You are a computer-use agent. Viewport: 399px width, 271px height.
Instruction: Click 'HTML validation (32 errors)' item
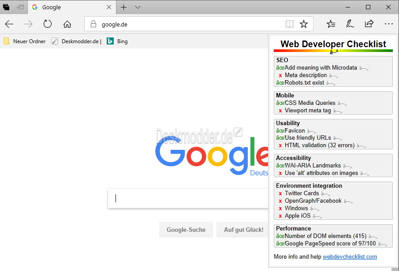(x=320, y=145)
